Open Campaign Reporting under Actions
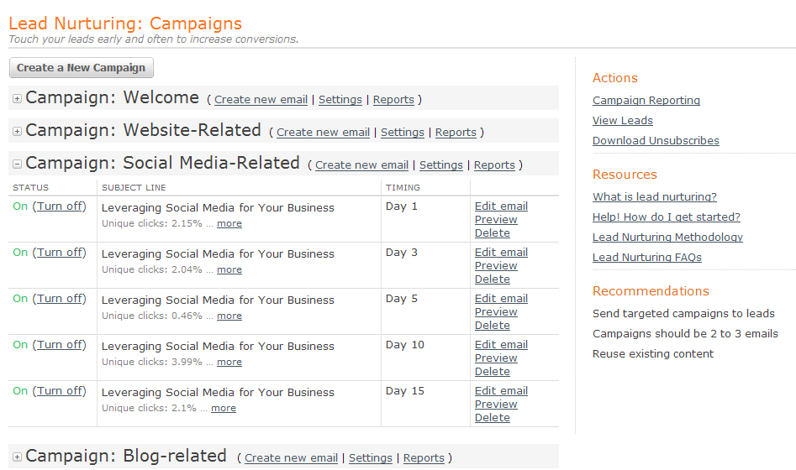796x470 pixels. click(x=646, y=101)
